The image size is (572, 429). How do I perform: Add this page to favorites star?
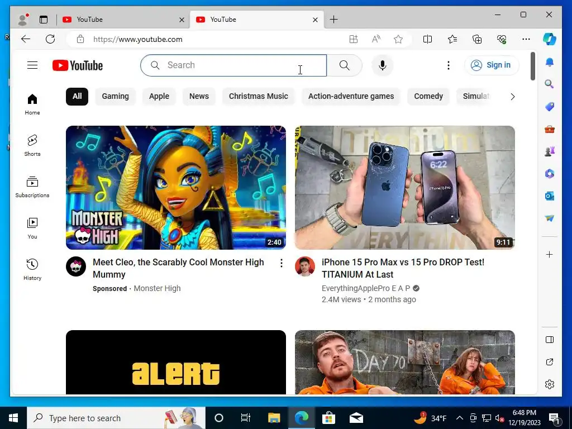coord(398,39)
